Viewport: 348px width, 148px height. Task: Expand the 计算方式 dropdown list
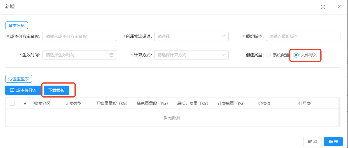[191, 55]
